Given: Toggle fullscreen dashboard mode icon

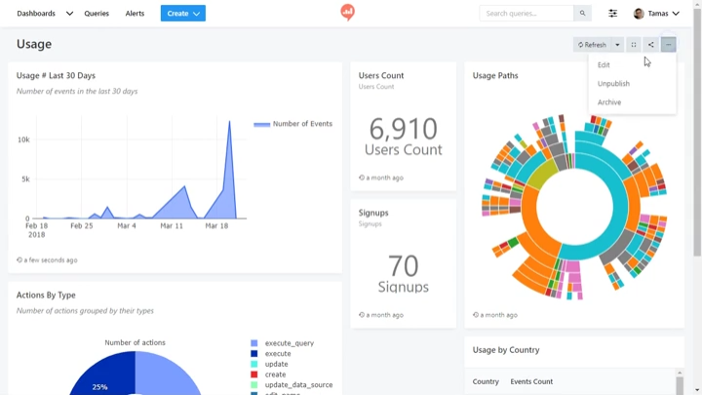Looking at the screenshot, I should click(x=633, y=45).
